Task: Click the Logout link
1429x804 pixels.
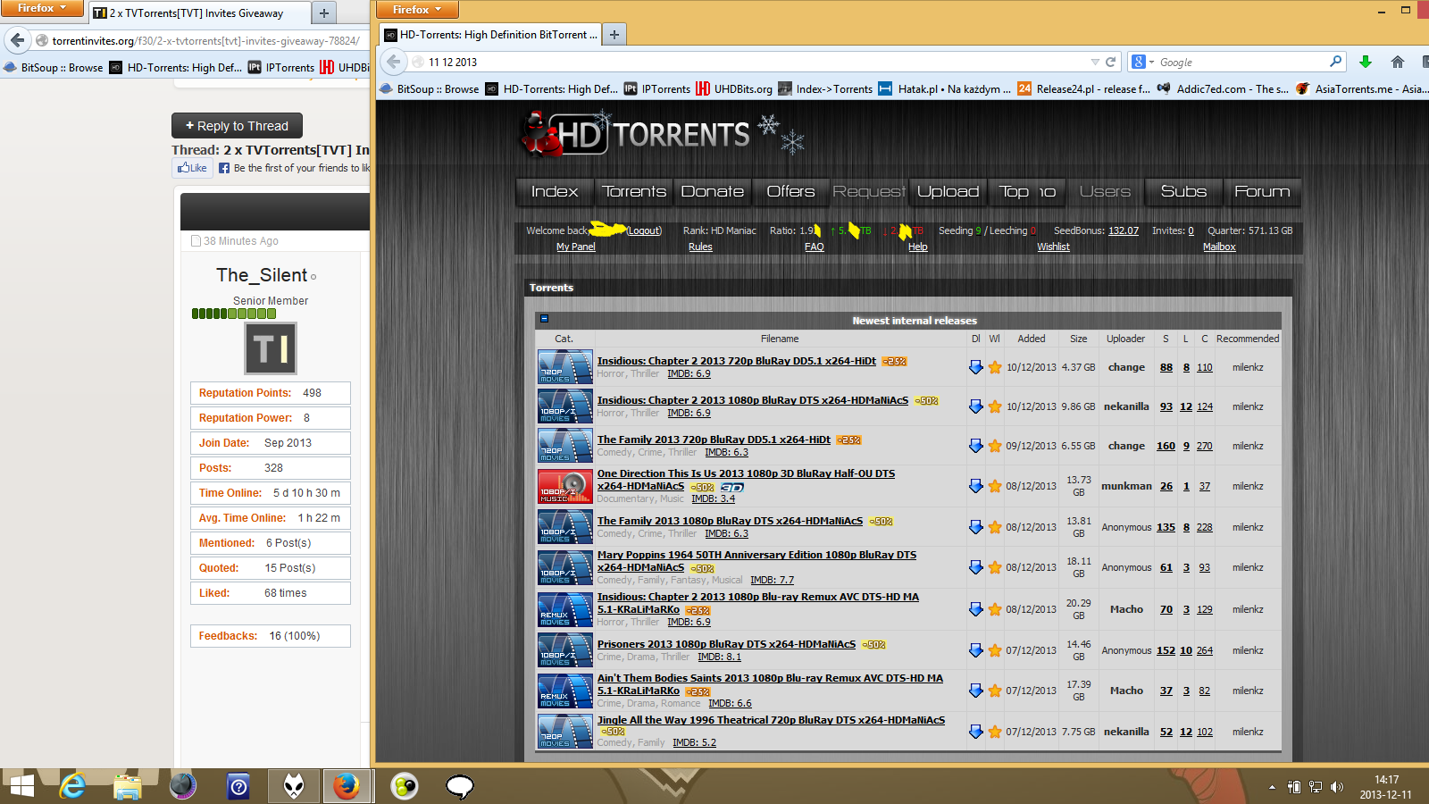Action: [x=643, y=230]
